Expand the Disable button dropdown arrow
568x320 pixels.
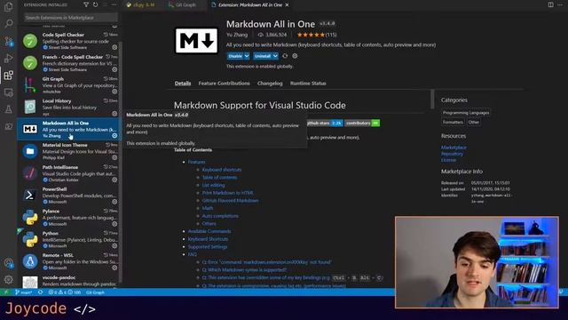[247, 56]
